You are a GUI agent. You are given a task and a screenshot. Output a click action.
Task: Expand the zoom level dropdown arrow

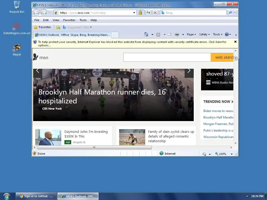(x=232, y=154)
